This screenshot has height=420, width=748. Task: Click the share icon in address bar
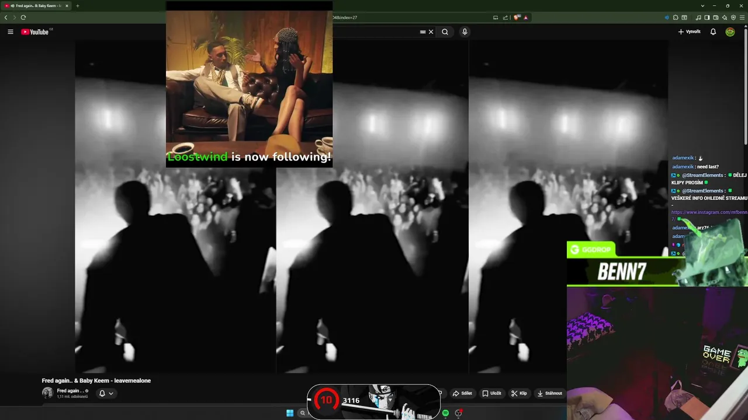pos(505,17)
